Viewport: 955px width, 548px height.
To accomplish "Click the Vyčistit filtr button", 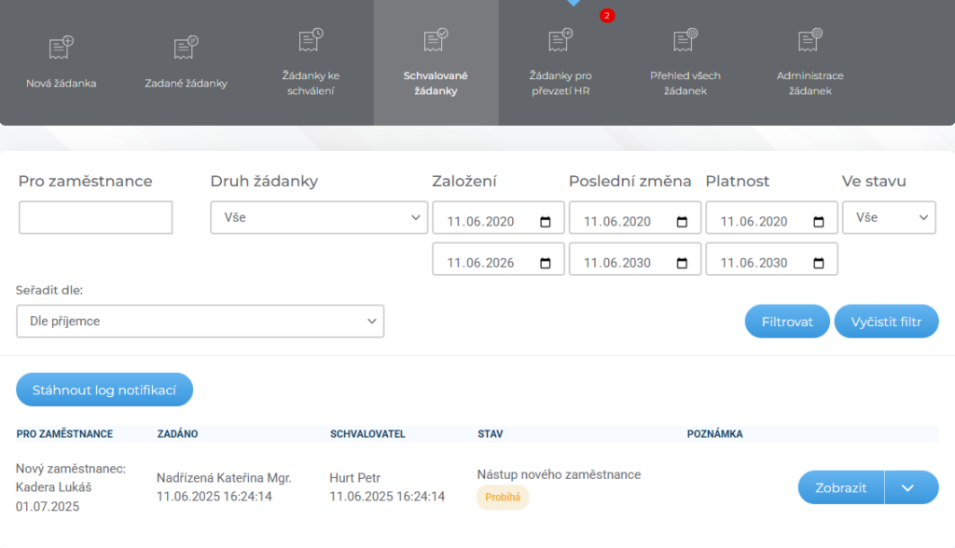I will point(886,322).
